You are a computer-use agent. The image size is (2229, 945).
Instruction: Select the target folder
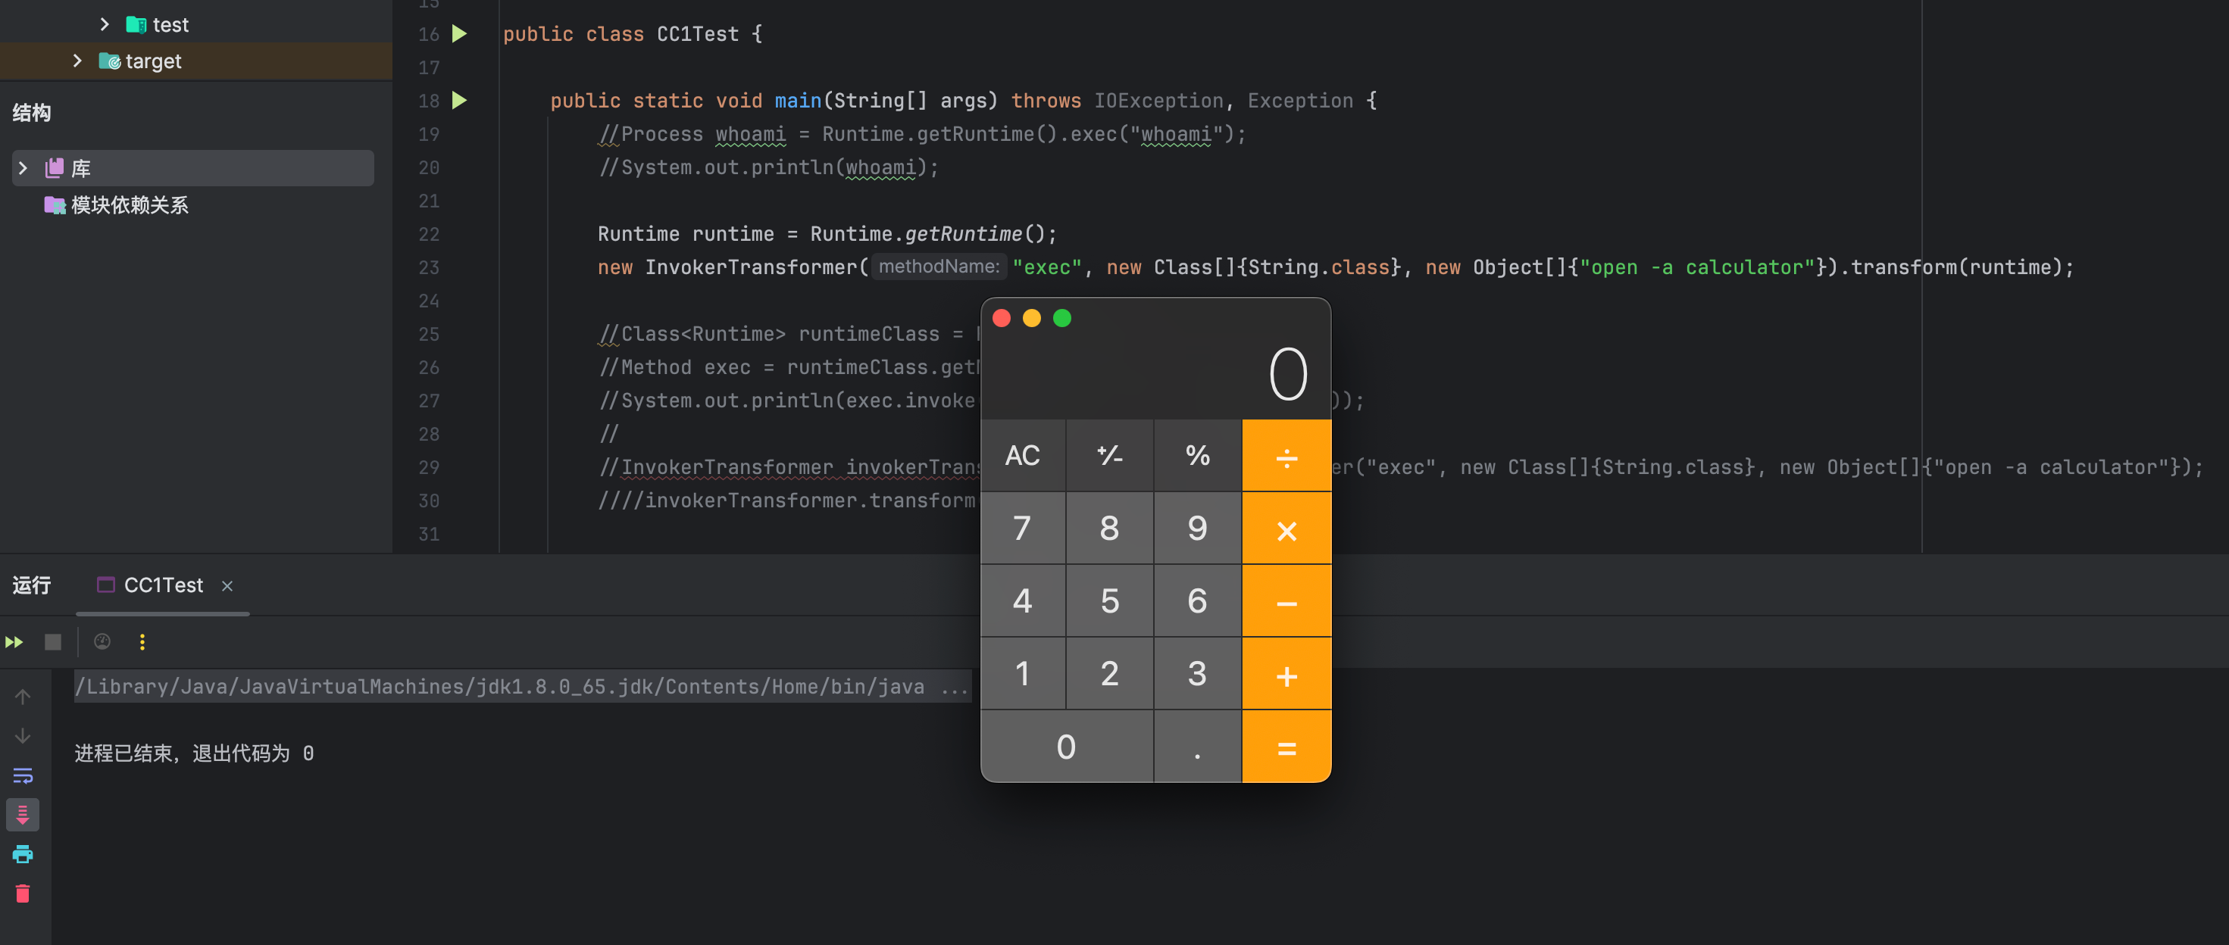(x=140, y=61)
